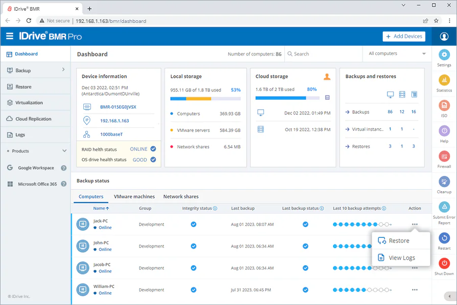
Task: Open Submit Error Report icon
Action: 444,207
